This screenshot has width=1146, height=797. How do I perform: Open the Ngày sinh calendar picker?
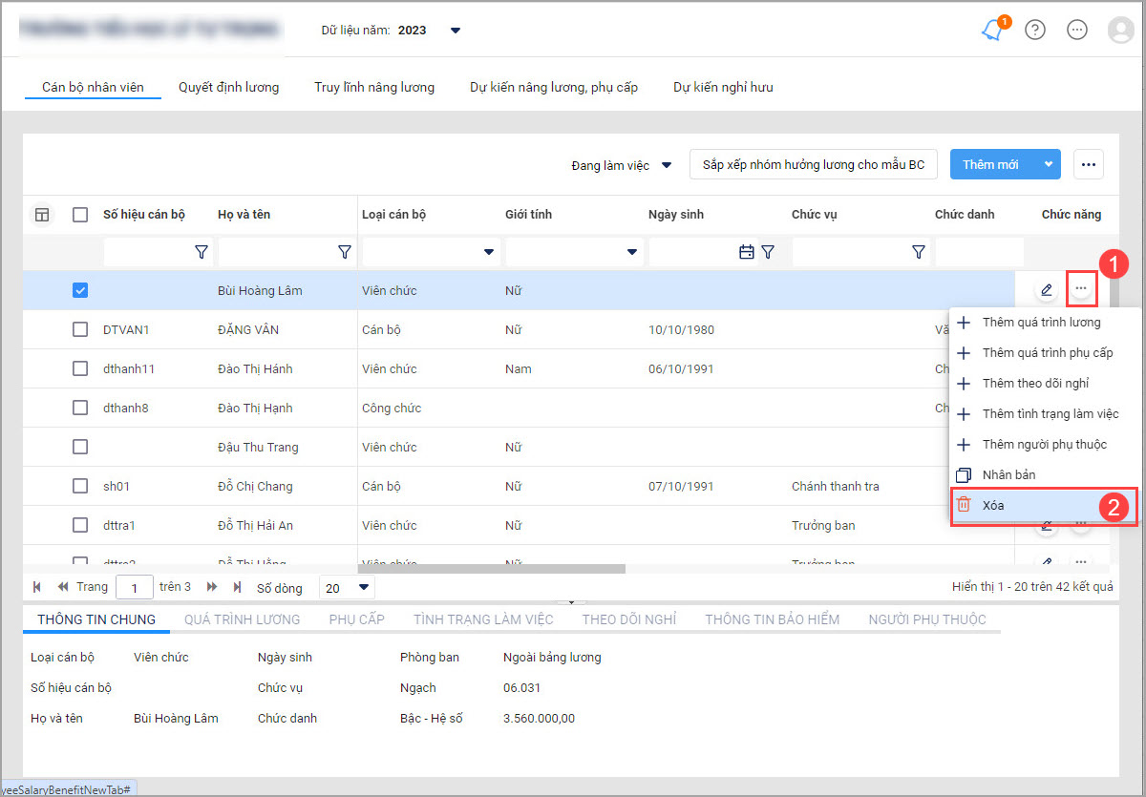747,252
